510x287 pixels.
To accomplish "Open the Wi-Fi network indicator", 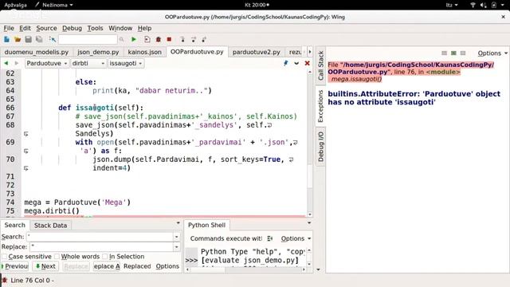I will coord(473,5).
